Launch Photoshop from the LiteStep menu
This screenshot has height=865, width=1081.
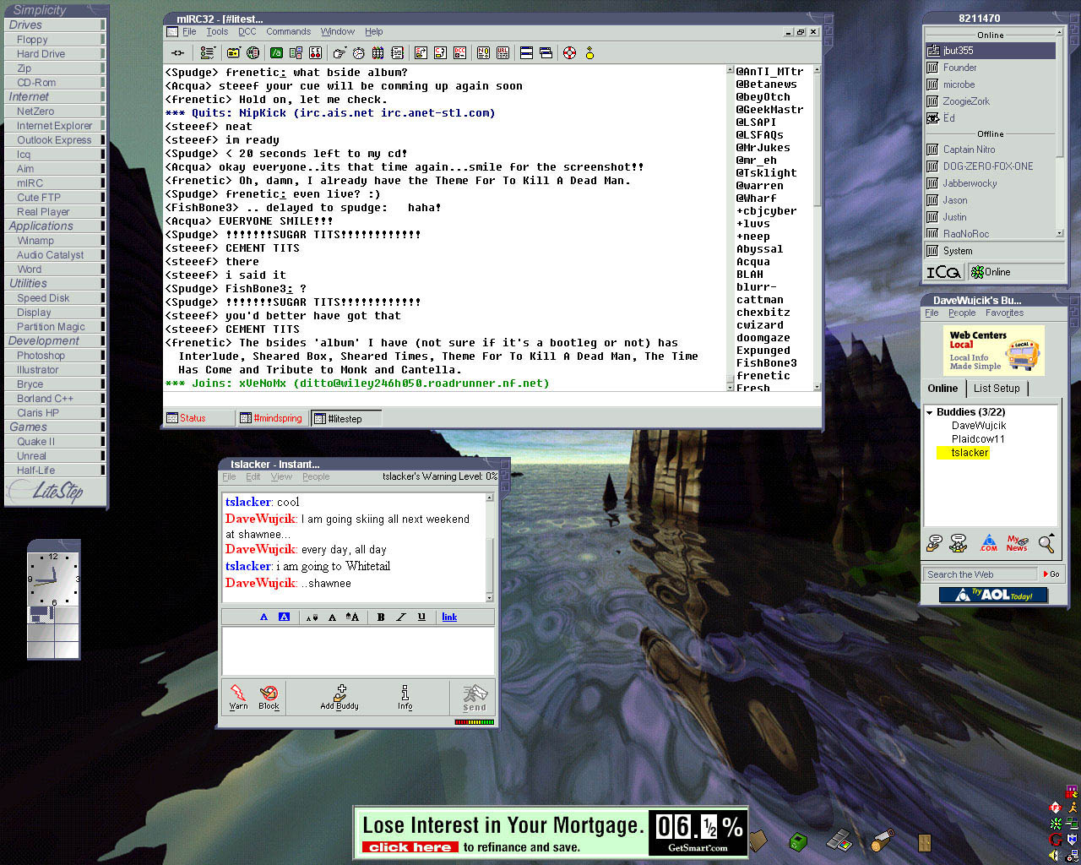click(x=56, y=356)
